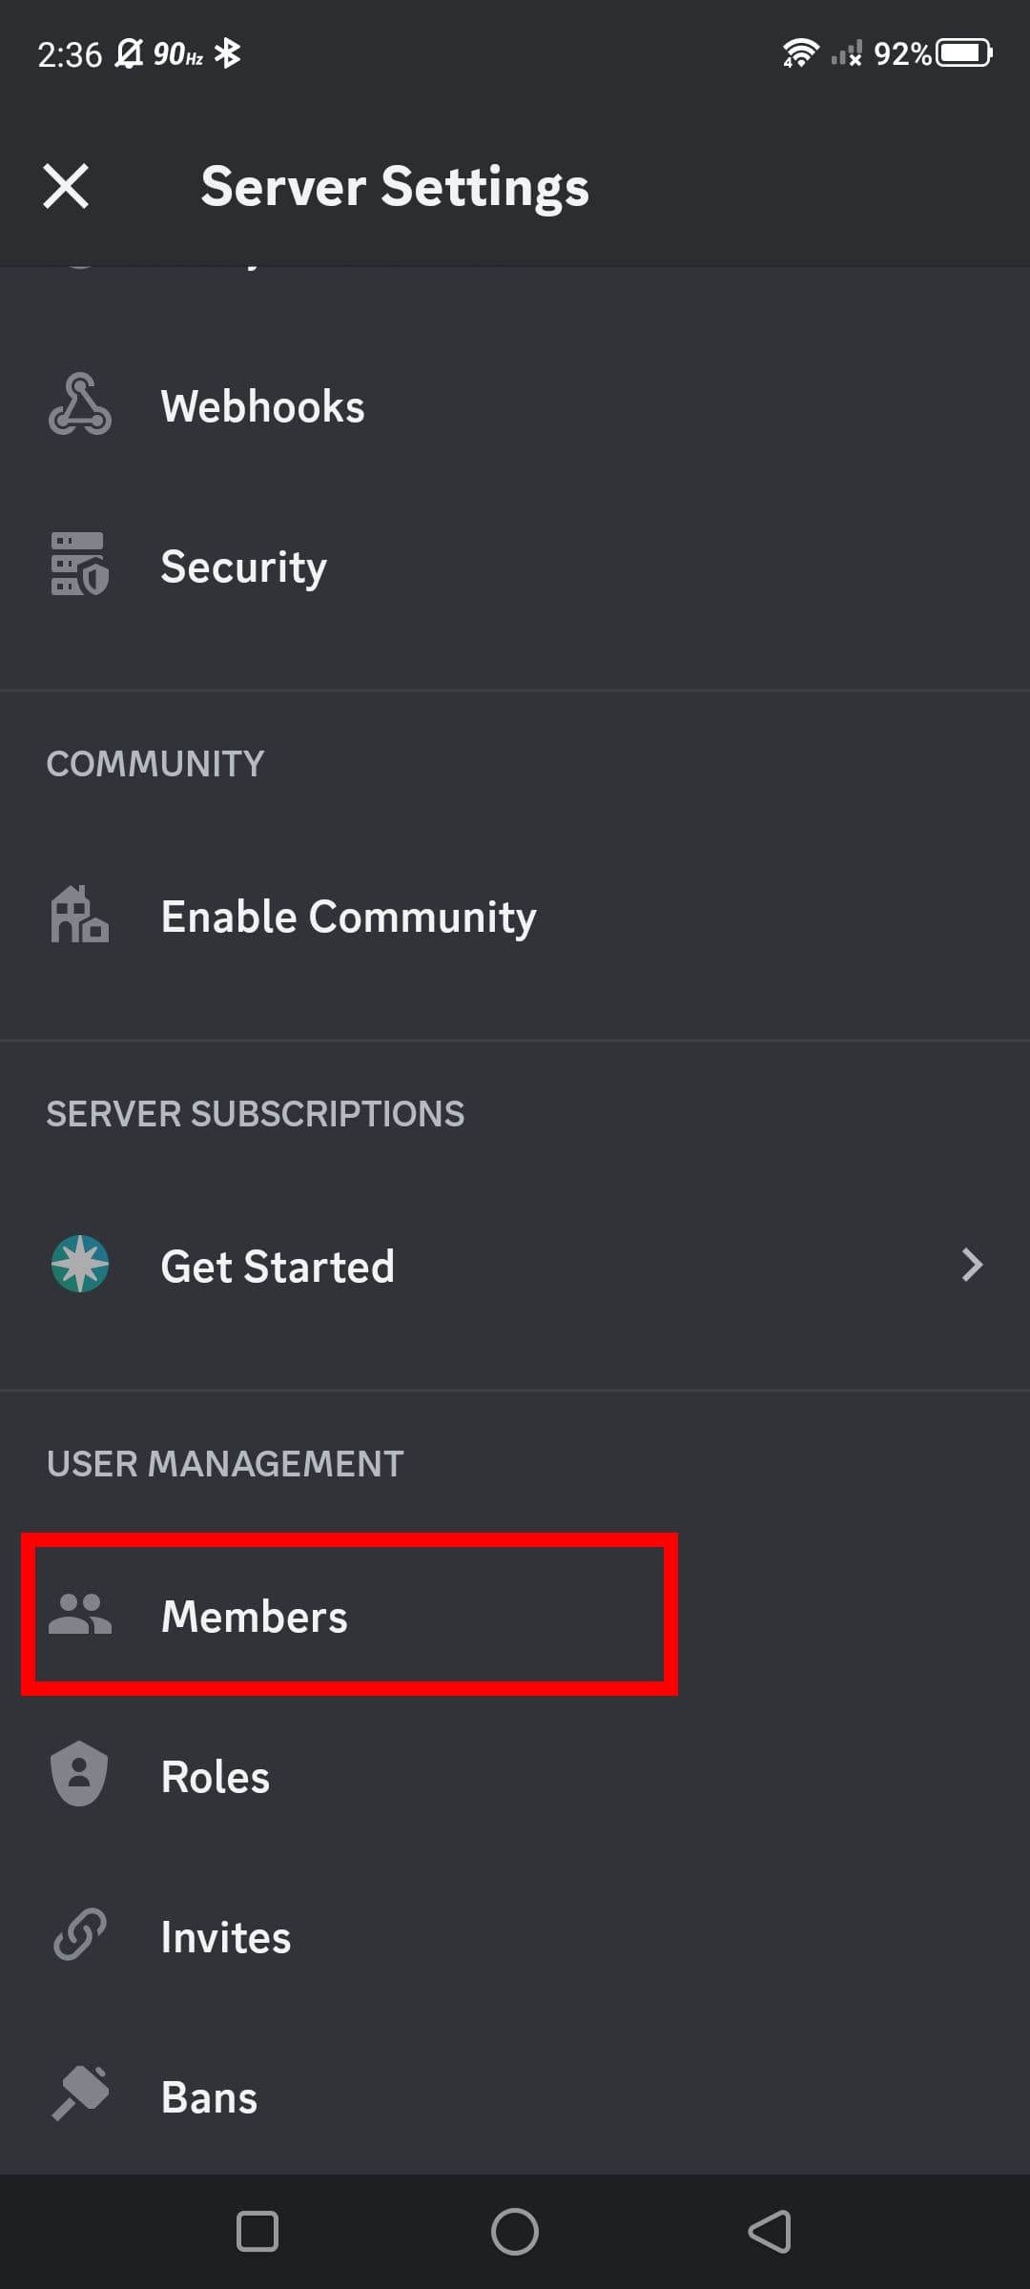
Task: Open the Security settings entry
Action: click(x=244, y=567)
